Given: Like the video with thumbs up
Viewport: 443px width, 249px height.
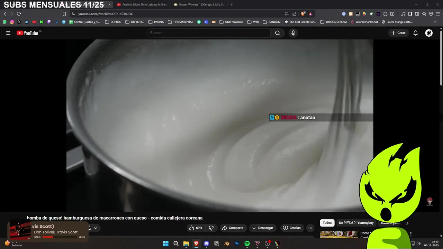Looking at the screenshot, I should pyautogui.click(x=196, y=228).
